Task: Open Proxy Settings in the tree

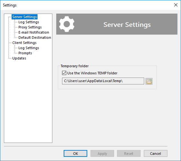Action: (x=30, y=27)
